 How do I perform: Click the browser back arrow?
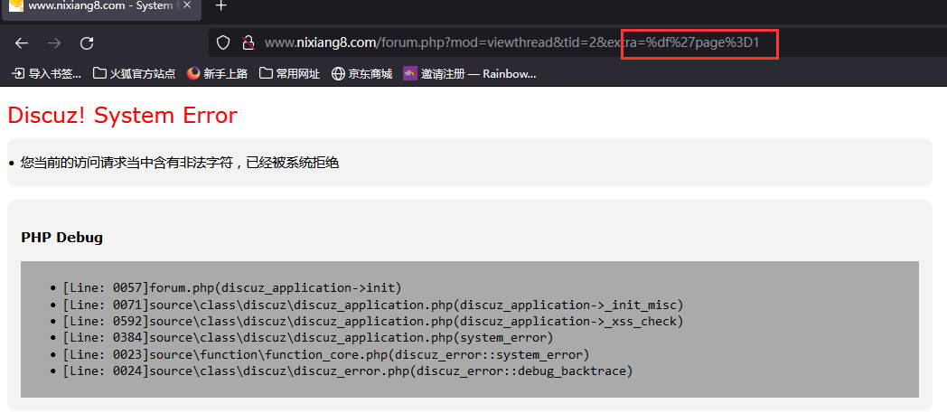(22, 42)
